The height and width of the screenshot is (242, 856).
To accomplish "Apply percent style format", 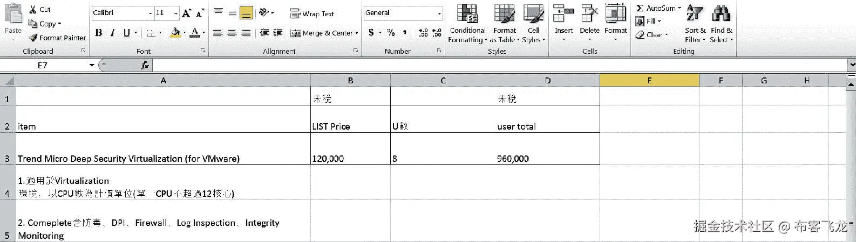I will [x=391, y=33].
